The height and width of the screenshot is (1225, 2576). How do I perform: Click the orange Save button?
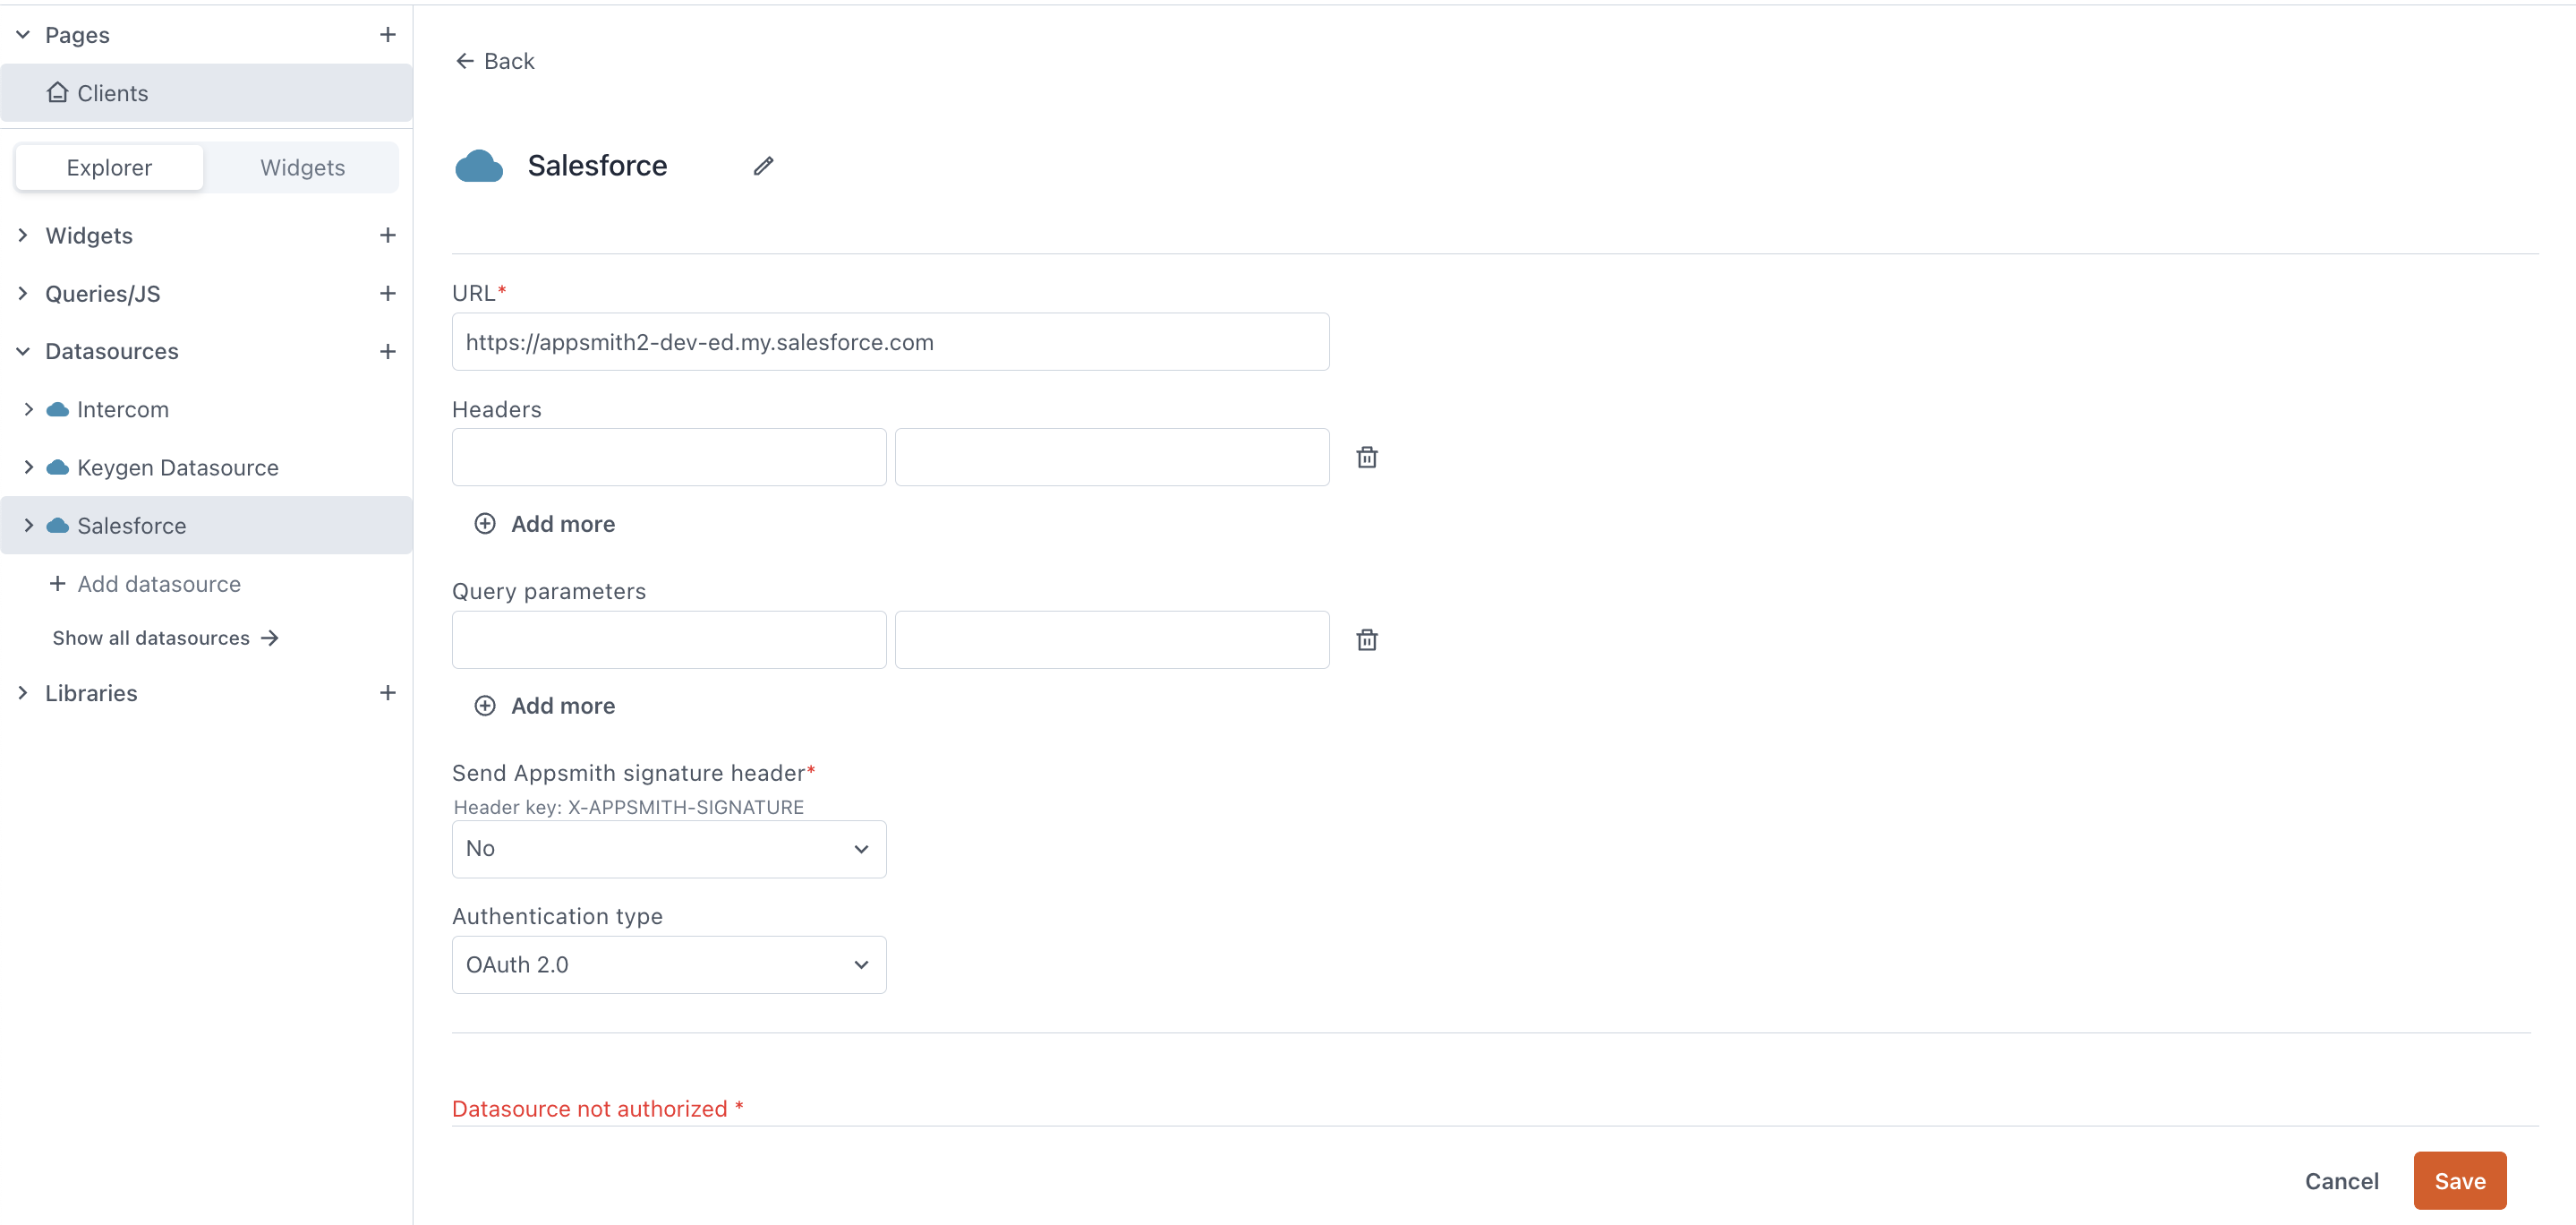point(2459,1181)
